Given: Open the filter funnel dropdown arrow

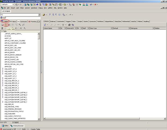Looking at the screenshot, I should tap(66, 25).
